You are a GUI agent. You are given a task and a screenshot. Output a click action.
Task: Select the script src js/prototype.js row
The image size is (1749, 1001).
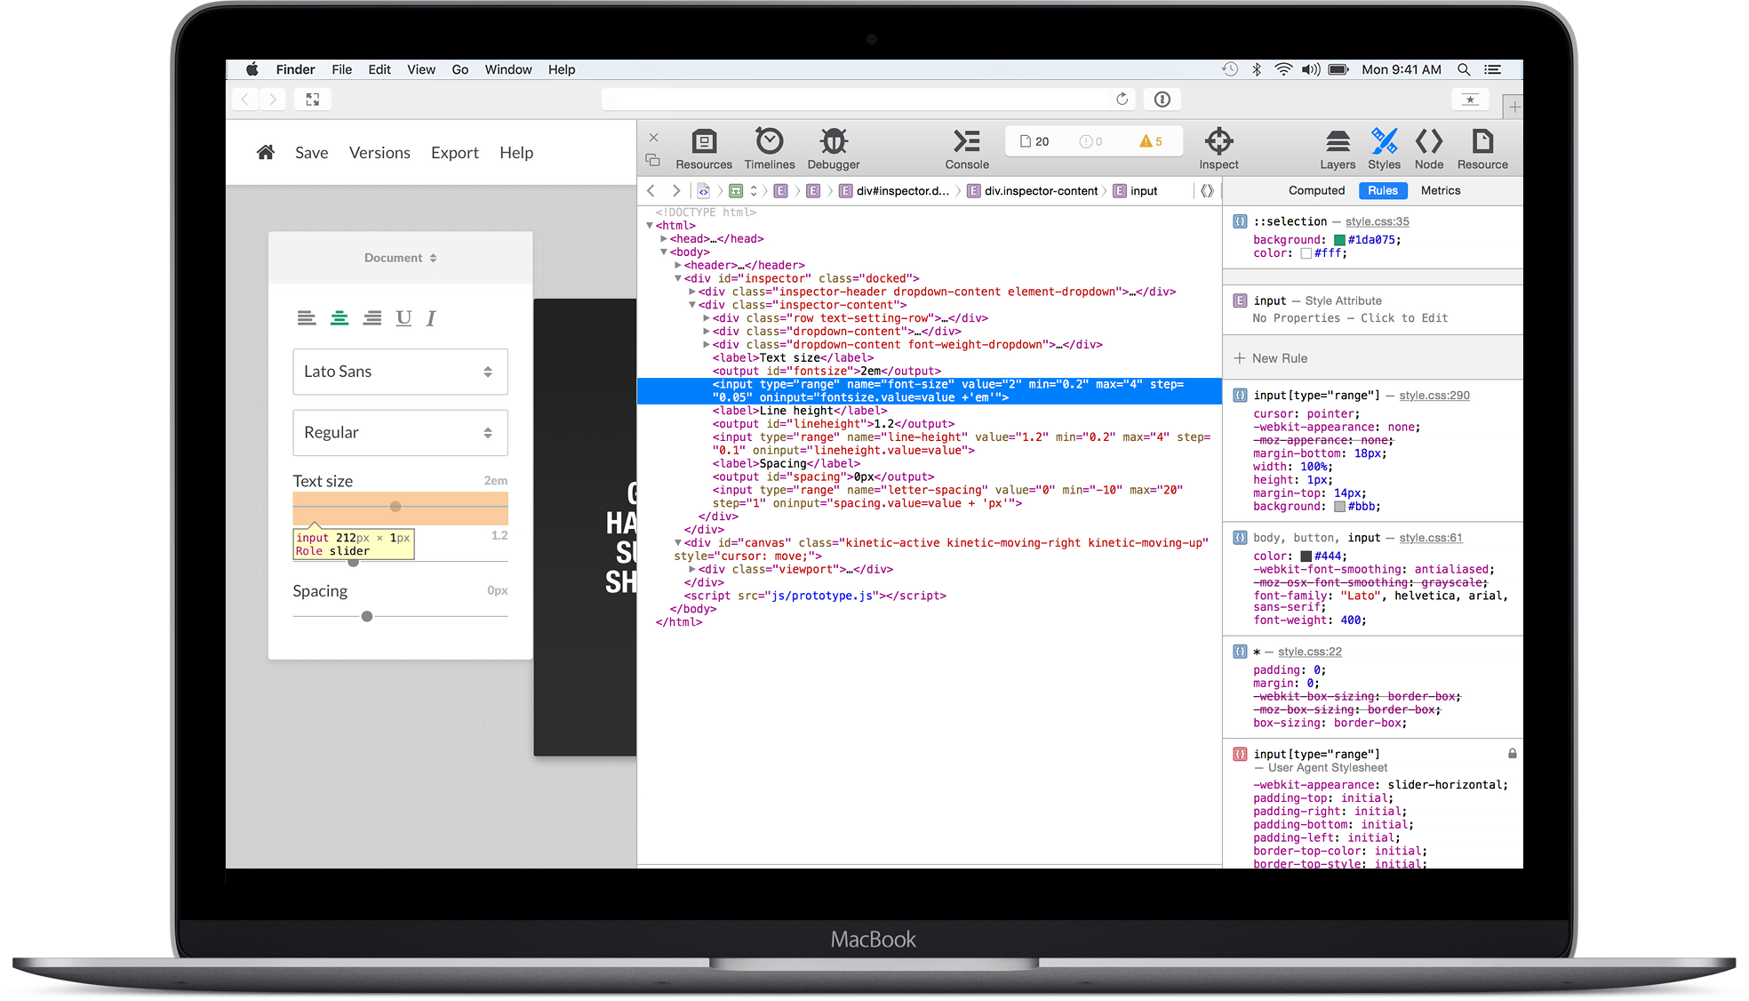click(x=815, y=596)
